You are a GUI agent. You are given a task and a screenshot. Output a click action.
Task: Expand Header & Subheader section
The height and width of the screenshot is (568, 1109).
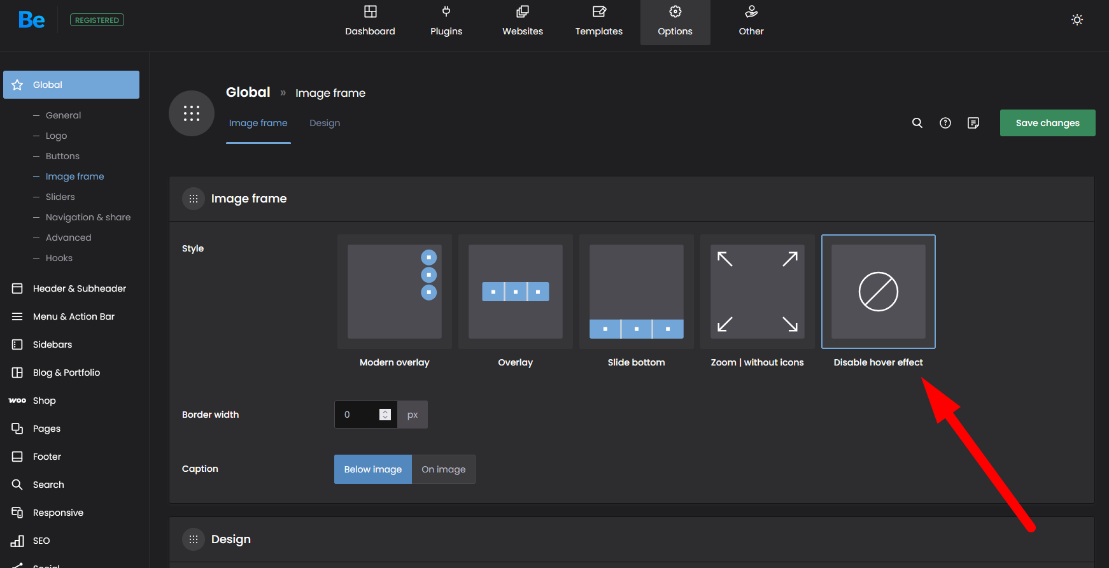click(79, 288)
